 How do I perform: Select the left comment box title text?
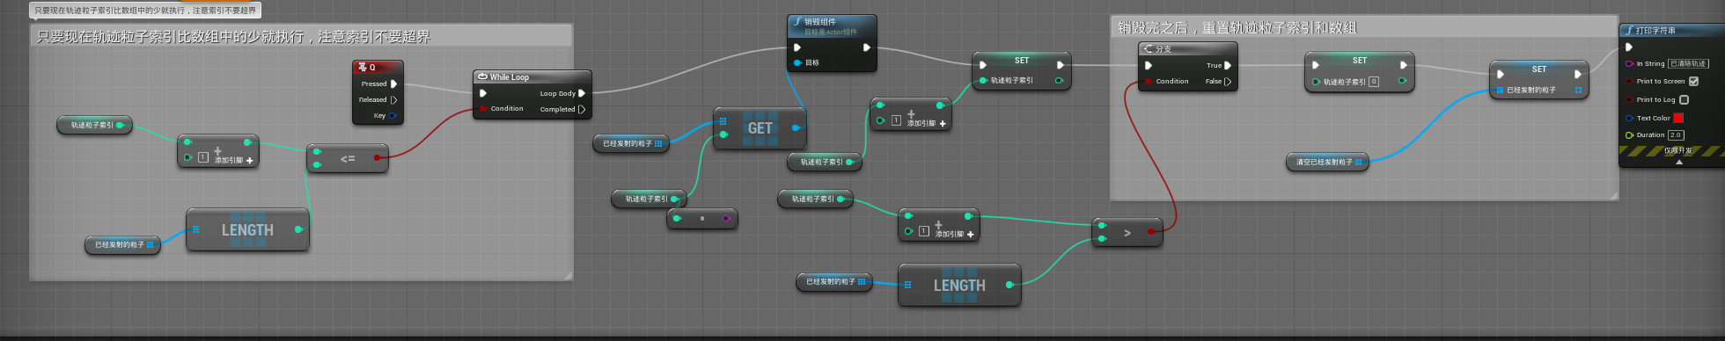coord(233,37)
